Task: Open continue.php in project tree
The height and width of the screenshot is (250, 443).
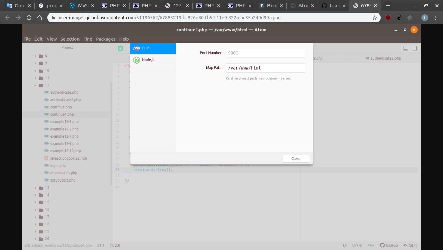Action: pos(61,107)
